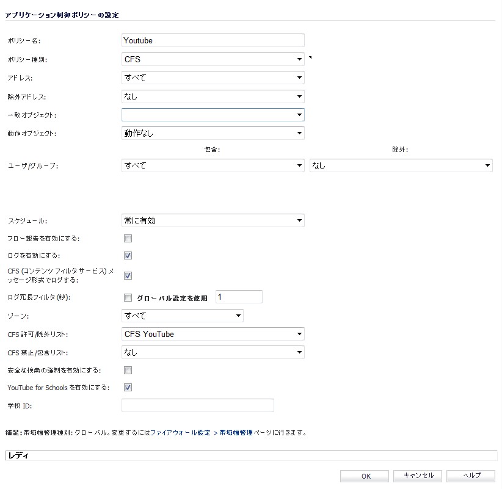Click the 包含: column label
Image resolution: width=502 pixels, height=489 pixels.
coord(213,150)
